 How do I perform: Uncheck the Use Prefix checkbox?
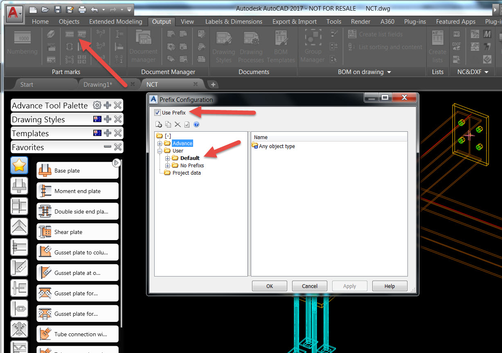tap(158, 113)
